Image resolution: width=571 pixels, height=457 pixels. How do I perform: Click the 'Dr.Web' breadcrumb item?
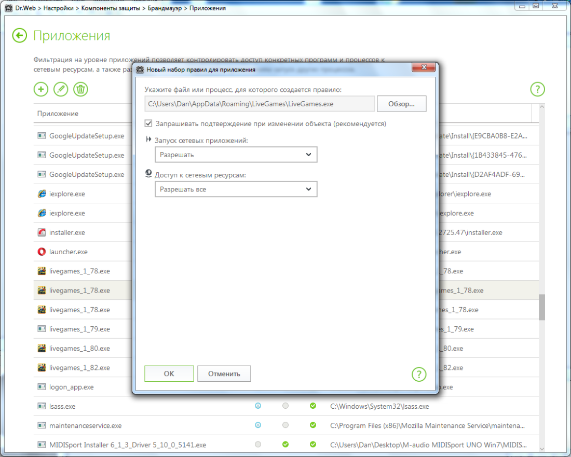pyautogui.click(x=25, y=8)
